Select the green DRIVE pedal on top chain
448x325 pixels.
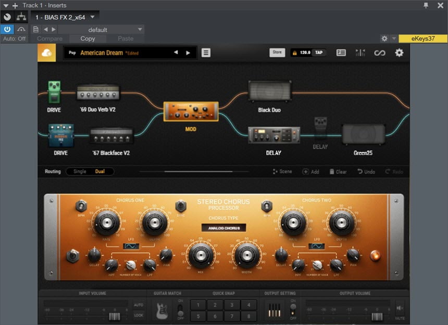pyautogui.click(x=54, y=92)
